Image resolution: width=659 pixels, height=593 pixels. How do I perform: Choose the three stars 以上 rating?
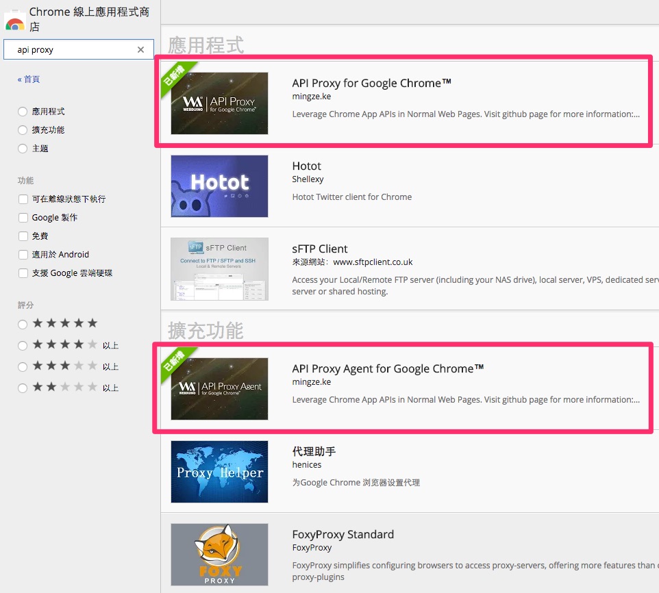click(23, 366)
